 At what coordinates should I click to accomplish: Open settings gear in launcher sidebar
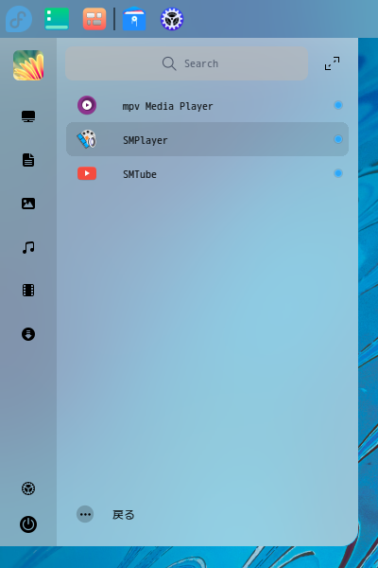pos(28,488)
